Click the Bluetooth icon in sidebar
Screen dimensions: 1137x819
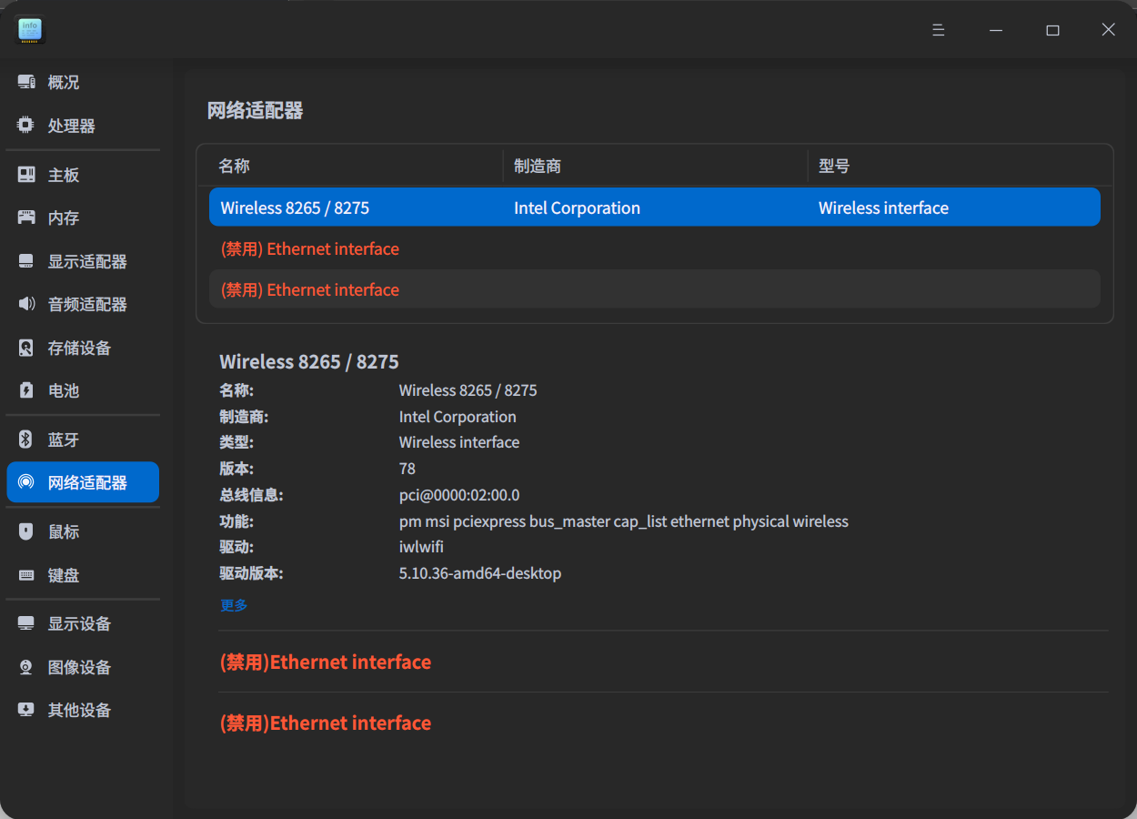(26, 440)
